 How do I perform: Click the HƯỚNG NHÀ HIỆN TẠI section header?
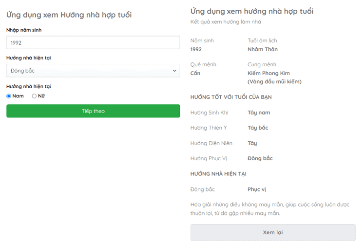pos(218,174)
